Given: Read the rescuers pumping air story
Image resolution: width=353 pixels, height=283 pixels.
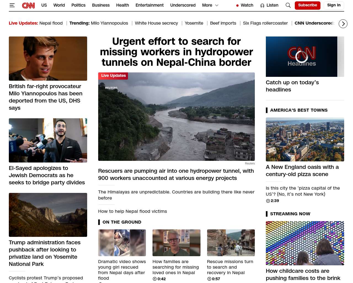Looking at the screenshot, I should coord(176,174).
